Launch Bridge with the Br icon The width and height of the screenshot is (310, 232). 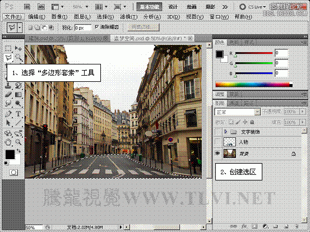27,7
